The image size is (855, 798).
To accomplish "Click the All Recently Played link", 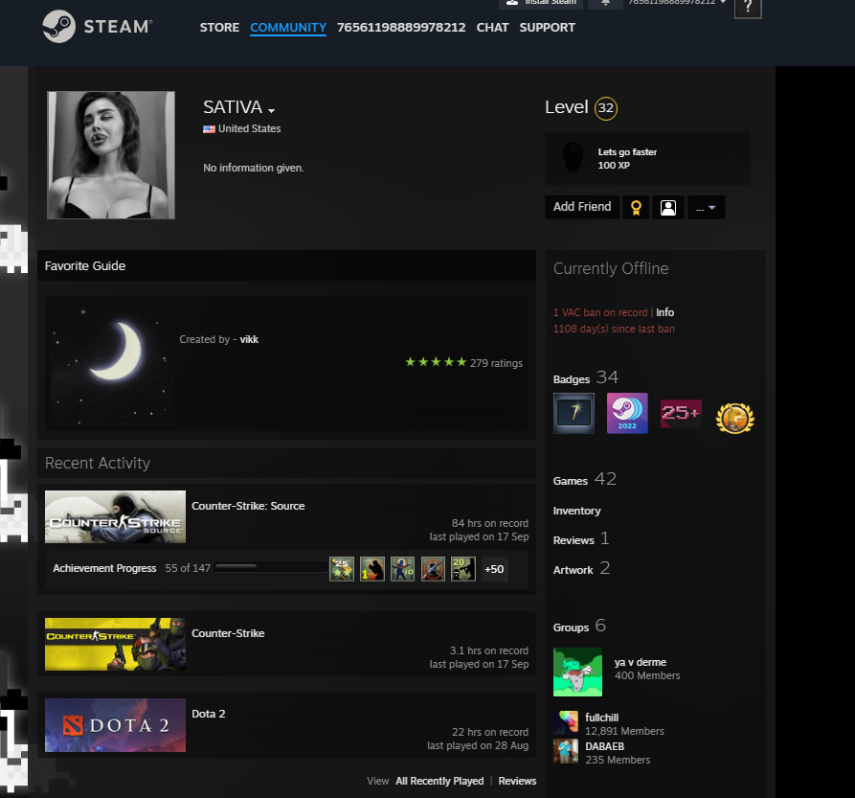I will pos(439,781).
